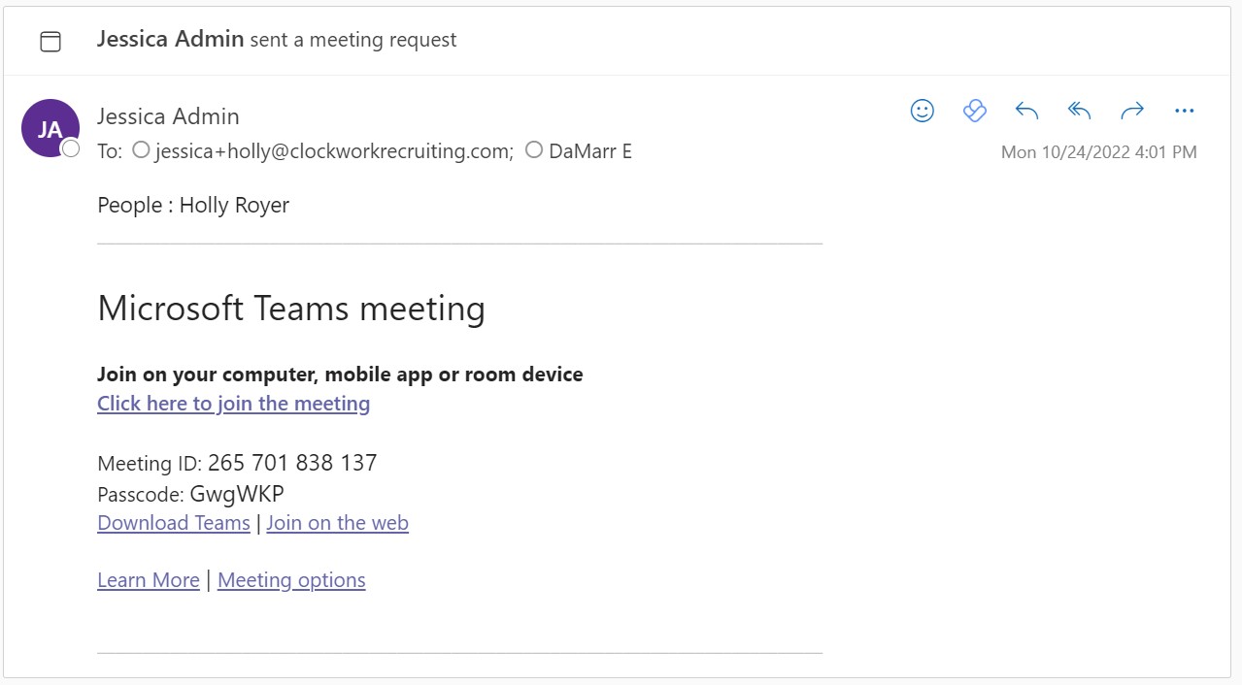Select presence circle beside jessica+holly recipient
The width and height of the screenshot is (1242, 685).
pyautogui.click(x=141, y=150)
